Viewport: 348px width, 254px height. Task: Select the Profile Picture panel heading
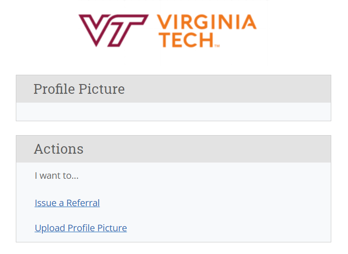click(x=79, y=89)
